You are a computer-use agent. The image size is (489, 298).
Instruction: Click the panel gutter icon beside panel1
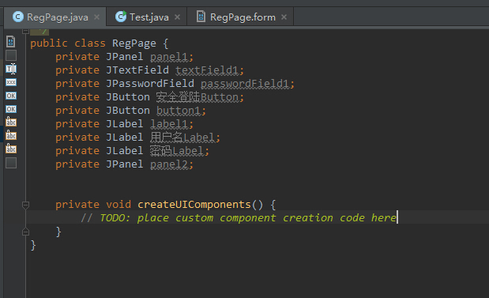click(11, 55)
